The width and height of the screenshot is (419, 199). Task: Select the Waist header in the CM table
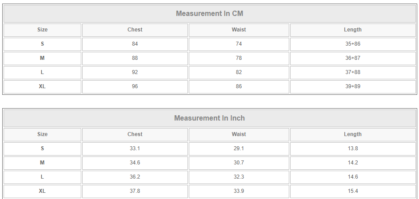tap(239, 30)
